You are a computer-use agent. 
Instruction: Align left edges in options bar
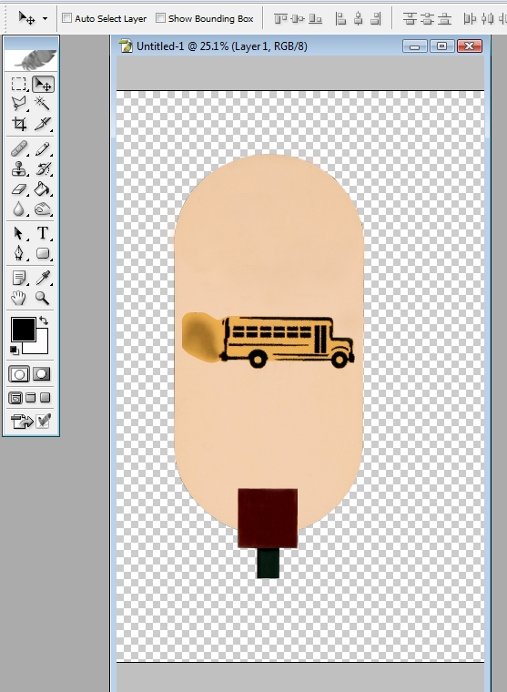pyautogui.click(x=340, y=18)
